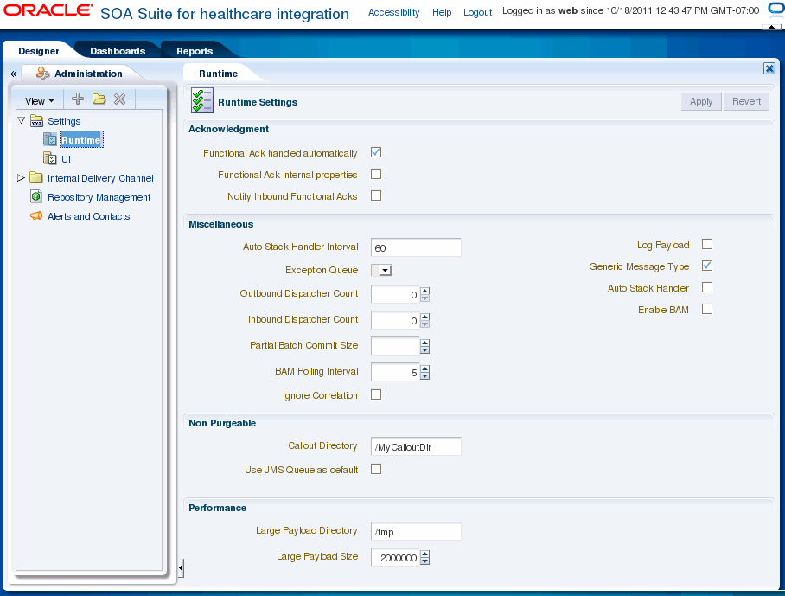The height and width of the screenshot is (596, 785).
Task: Enable the Auto Stack Handler checkbox
Action: (707, 287)
